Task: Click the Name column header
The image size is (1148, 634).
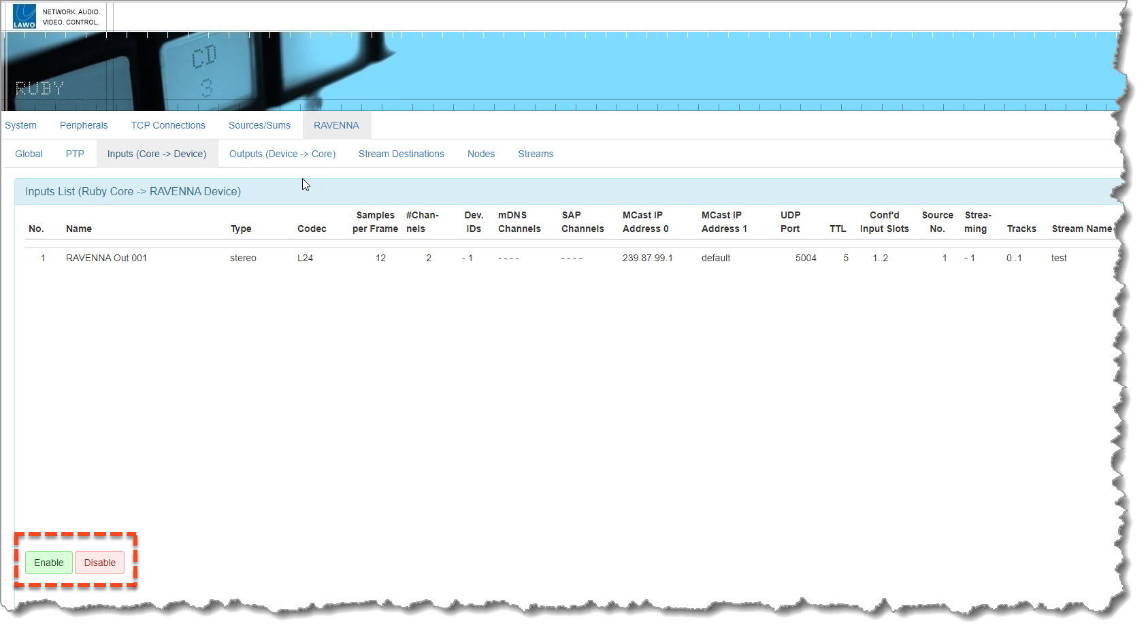Action: point(79,229)
